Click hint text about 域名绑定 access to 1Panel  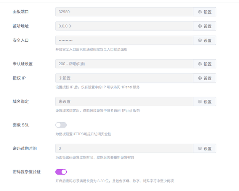(x=98, y=110)
